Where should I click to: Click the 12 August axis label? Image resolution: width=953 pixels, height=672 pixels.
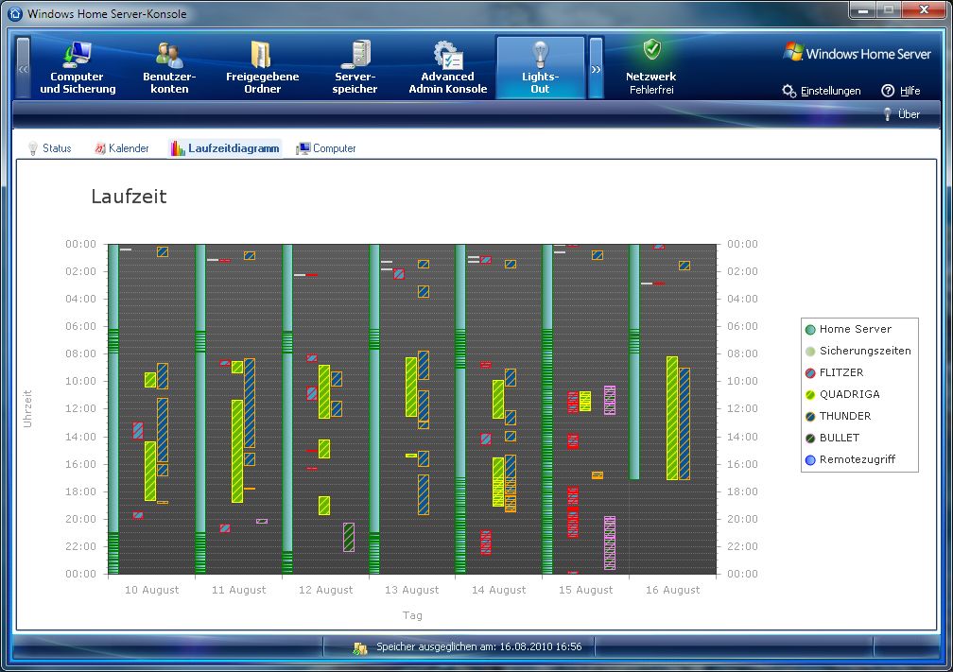pos(326,590)
